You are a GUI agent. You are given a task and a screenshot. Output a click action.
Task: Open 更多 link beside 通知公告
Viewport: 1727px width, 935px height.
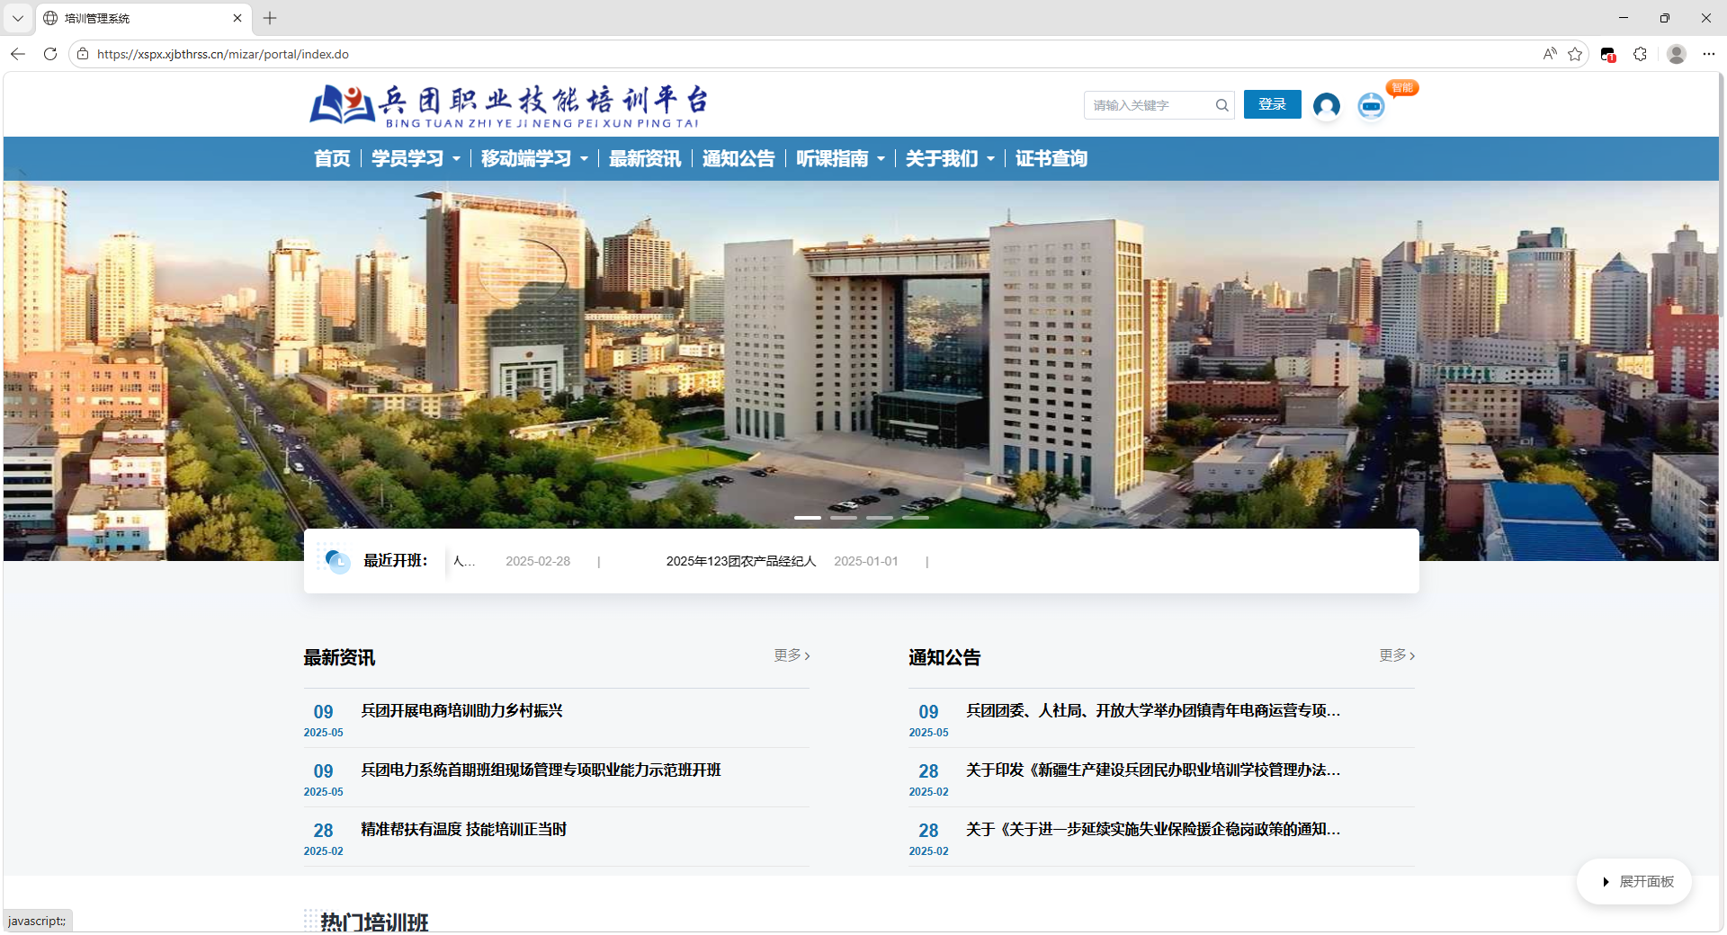pos(1397,655)
